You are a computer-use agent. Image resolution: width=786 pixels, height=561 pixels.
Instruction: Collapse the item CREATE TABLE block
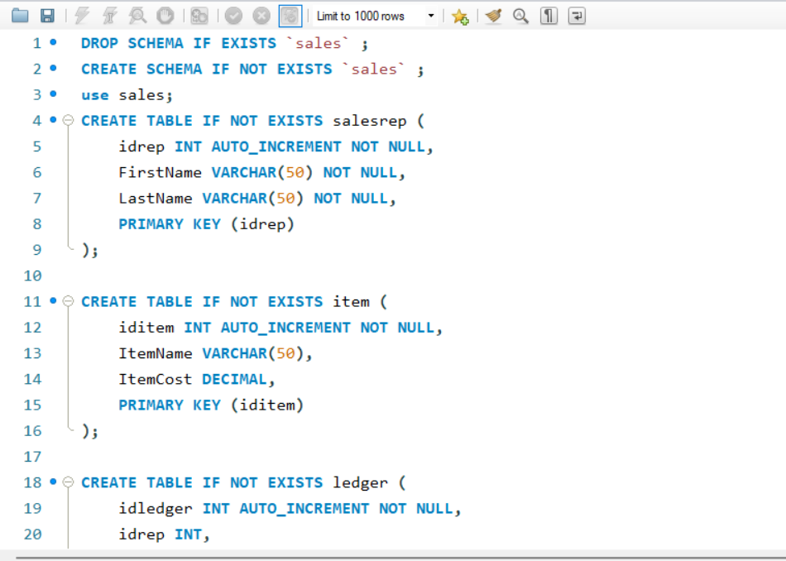click(x=68, y=301)
